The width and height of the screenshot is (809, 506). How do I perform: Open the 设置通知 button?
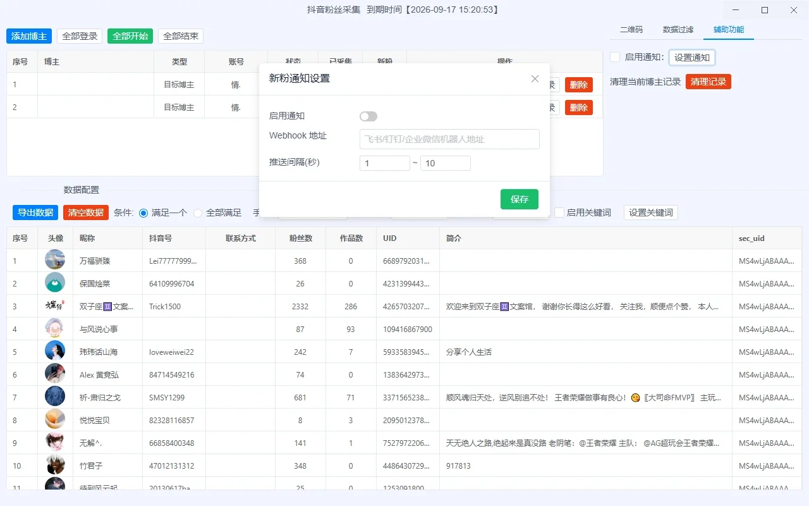coord(692,58)
